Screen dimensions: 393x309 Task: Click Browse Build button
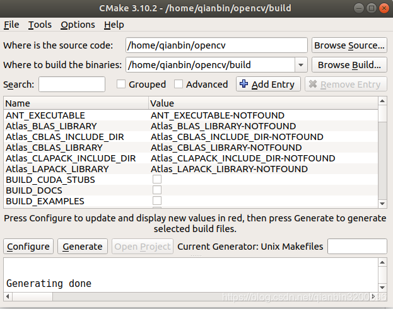click(x=349, y=65)
